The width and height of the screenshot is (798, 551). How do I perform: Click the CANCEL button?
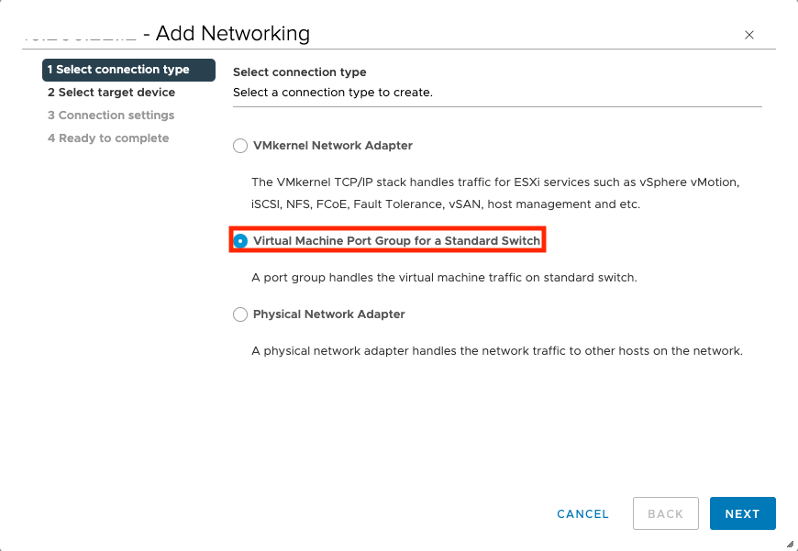point(582,514)
